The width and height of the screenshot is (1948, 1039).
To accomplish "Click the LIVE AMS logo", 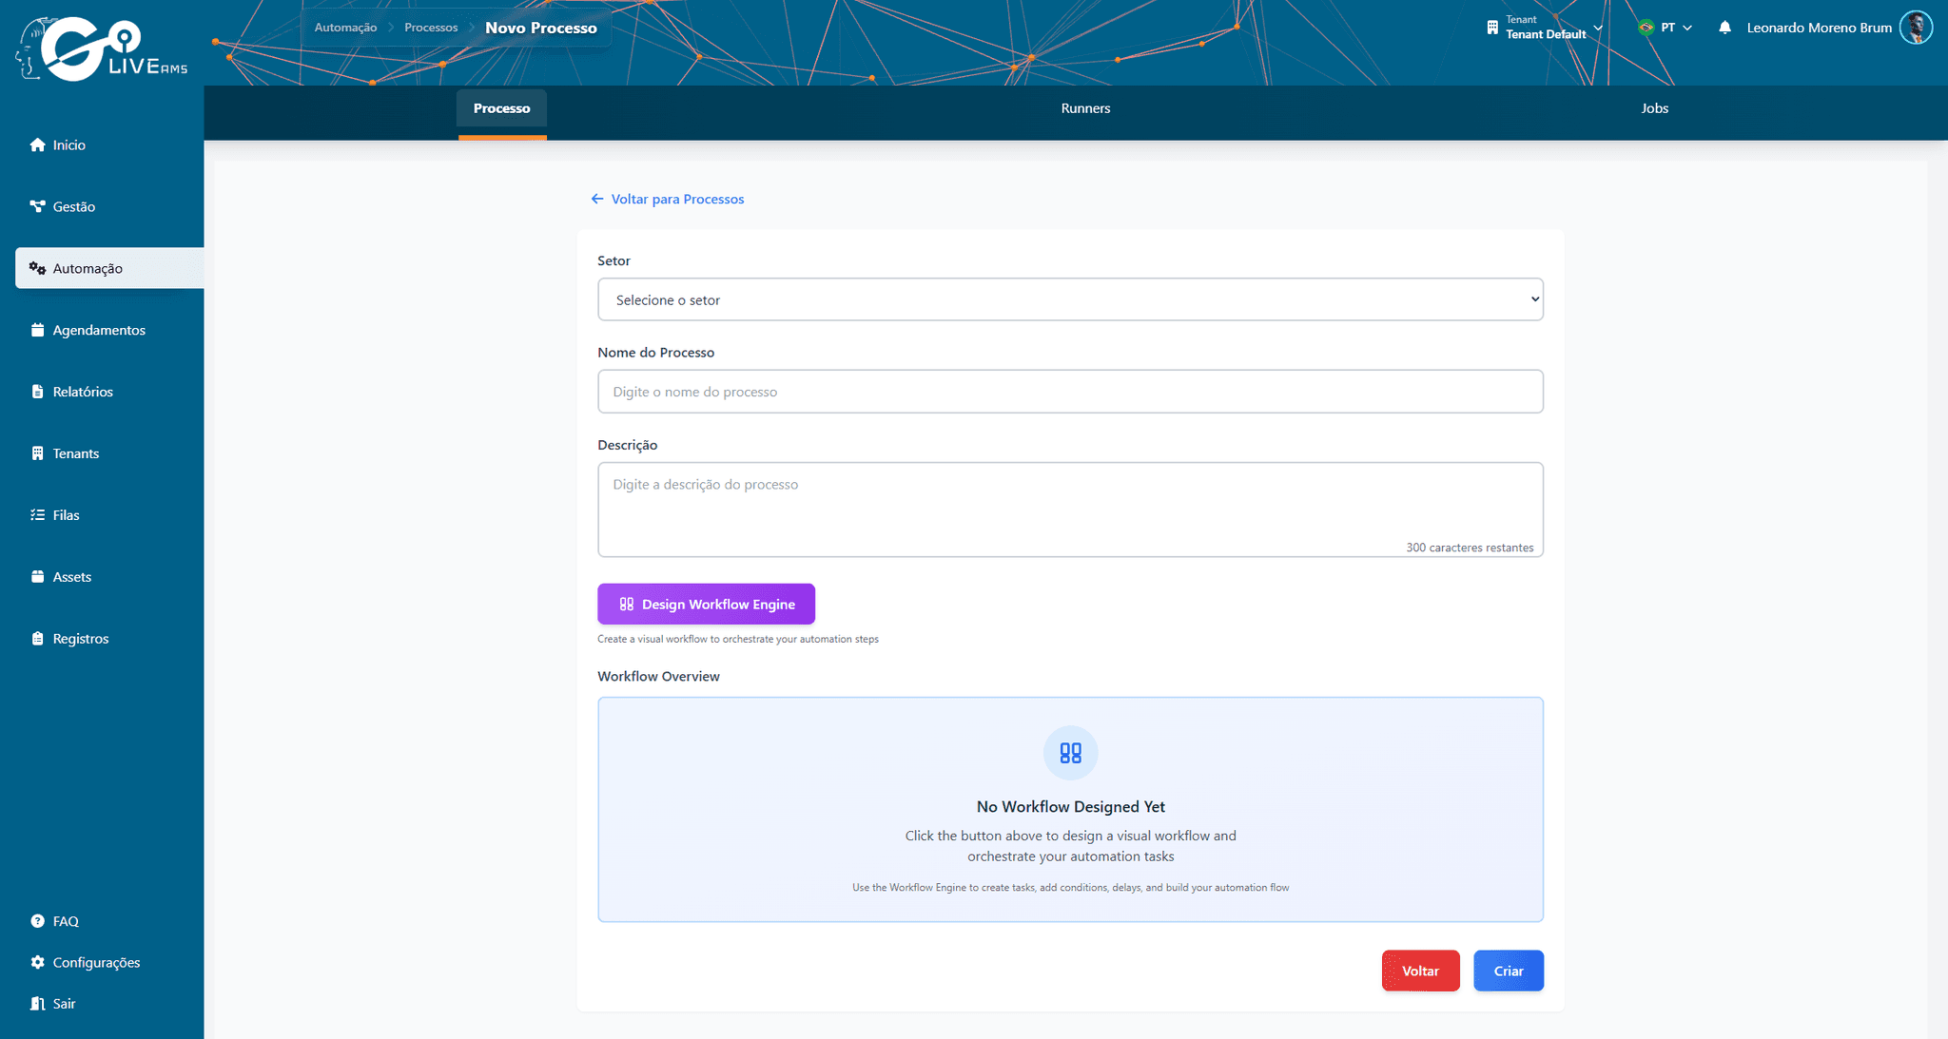I will 102,48.
